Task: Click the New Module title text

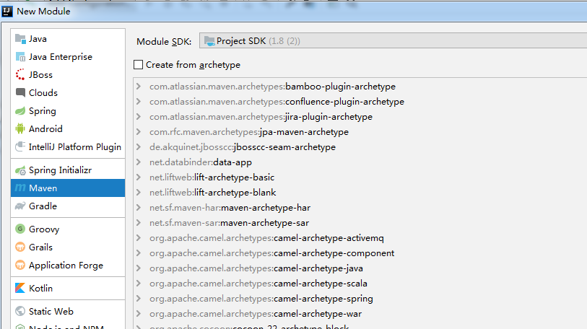Action: 43,12
